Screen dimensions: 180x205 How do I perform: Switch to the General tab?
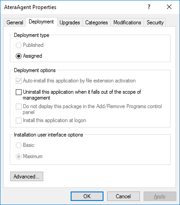pyautogui.click(x=15, y=23)
